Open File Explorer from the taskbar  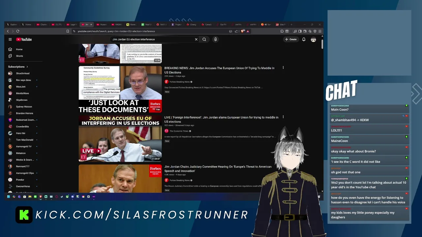(x=30, y=197)
